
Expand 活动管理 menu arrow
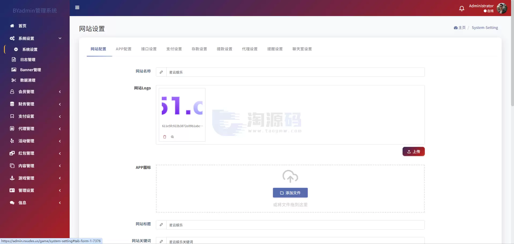pyautogui.click(x=60, y=141)
